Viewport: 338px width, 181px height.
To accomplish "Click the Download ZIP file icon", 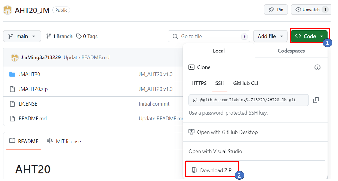I will [194, 170].
